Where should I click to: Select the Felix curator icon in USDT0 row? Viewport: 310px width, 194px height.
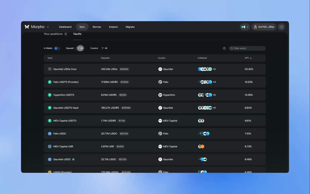[x=160, y=82]
